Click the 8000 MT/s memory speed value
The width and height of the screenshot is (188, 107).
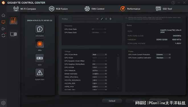(x=177, y=40)
